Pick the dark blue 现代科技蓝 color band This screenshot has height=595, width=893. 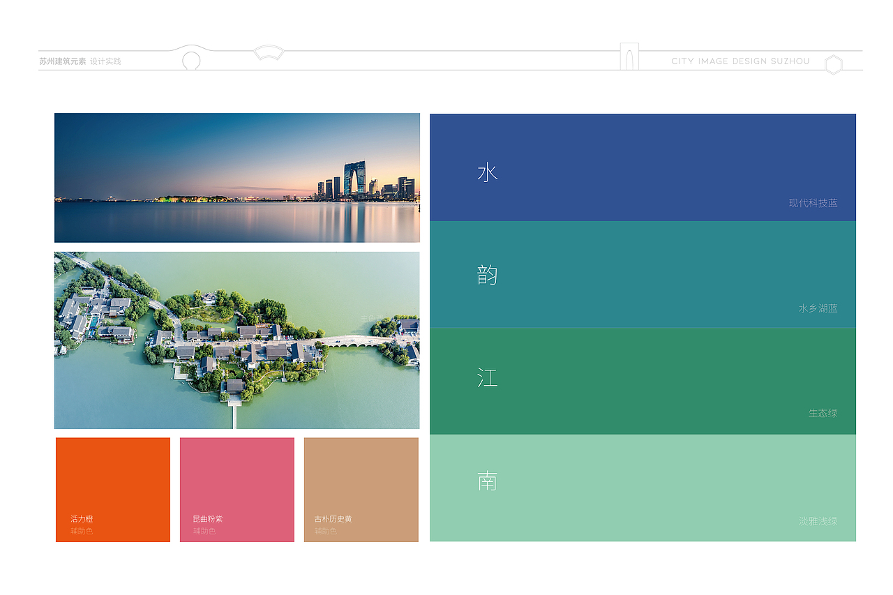coord(643,167)
